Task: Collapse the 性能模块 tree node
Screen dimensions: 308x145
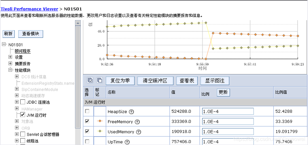Action: click(x=10, y=70)
